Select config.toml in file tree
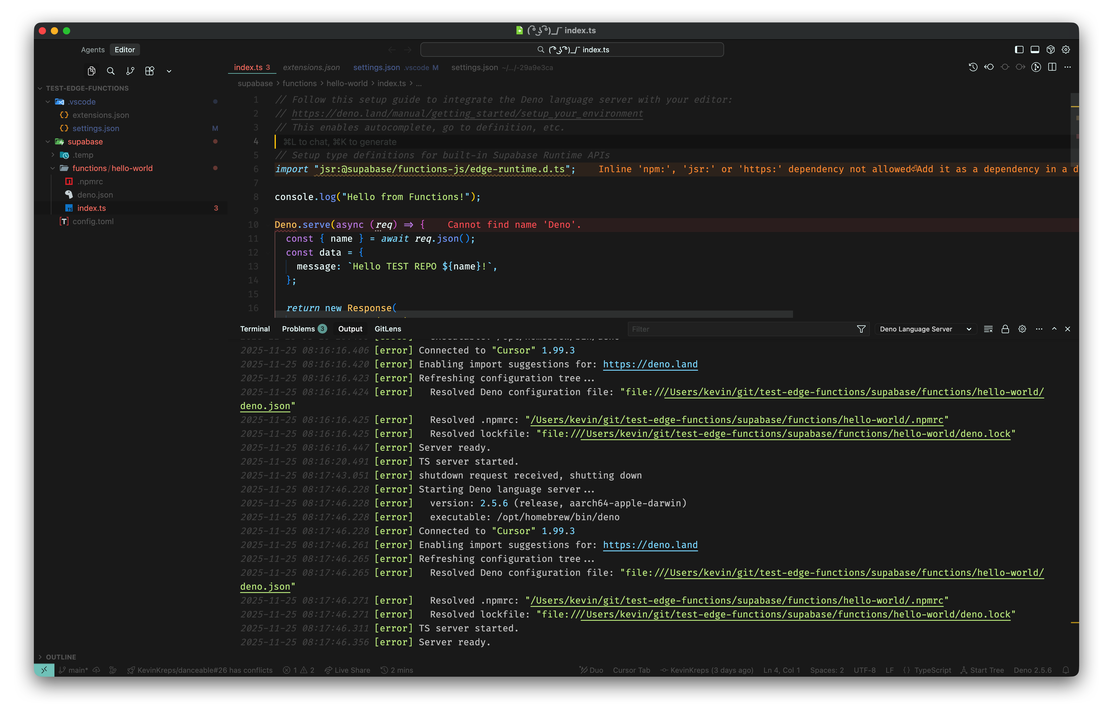Viewport: 1113px width, 722px height. (93, 221)
